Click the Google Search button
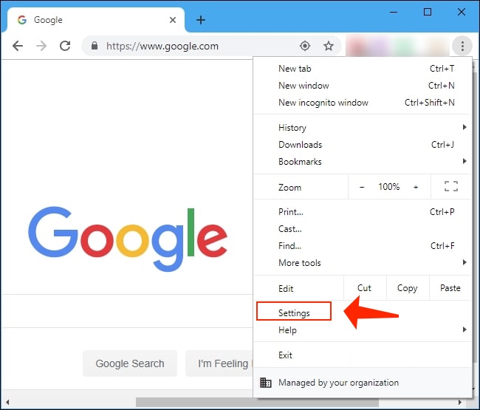This screenshot has height=410, width=480. click(130, 363)
